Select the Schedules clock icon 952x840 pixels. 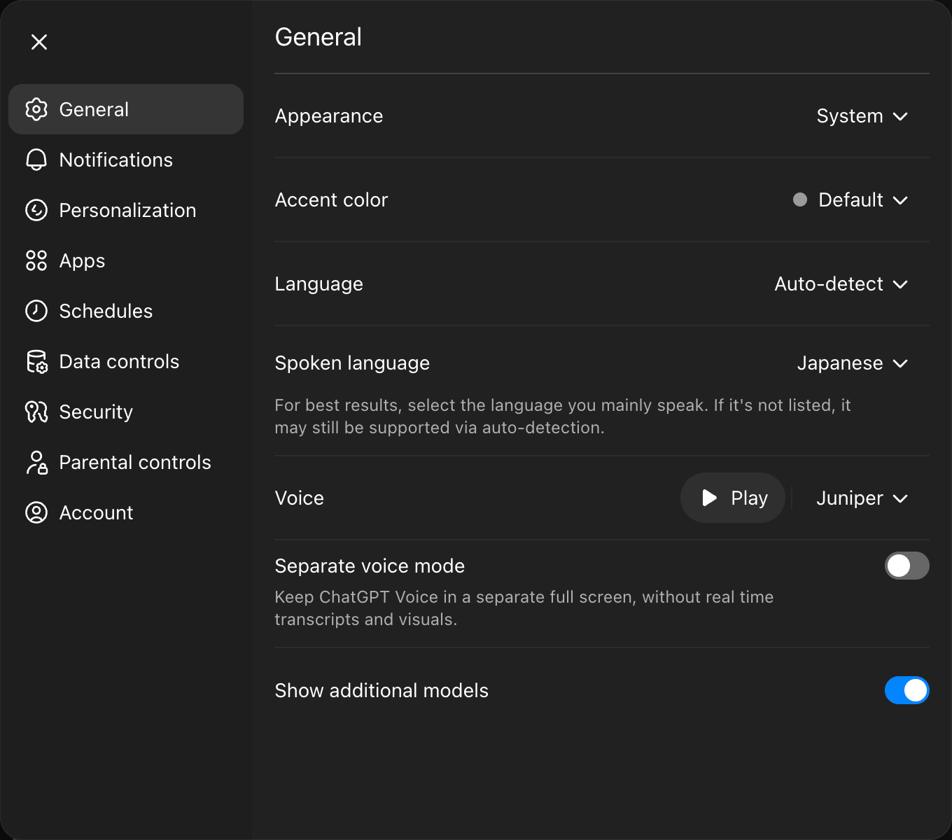pos(36,311)
